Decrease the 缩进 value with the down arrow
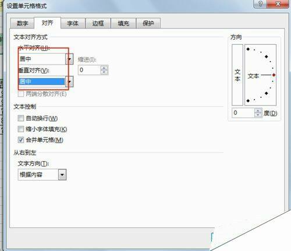The width and height of the screenshot is (291, 251). pos(104,72)
